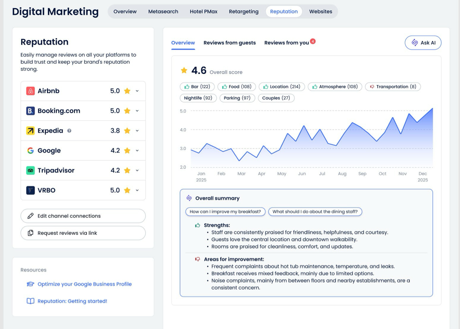Toggle the Transportation topic filter chip
The image size is (460, 329).
point(392,86)
